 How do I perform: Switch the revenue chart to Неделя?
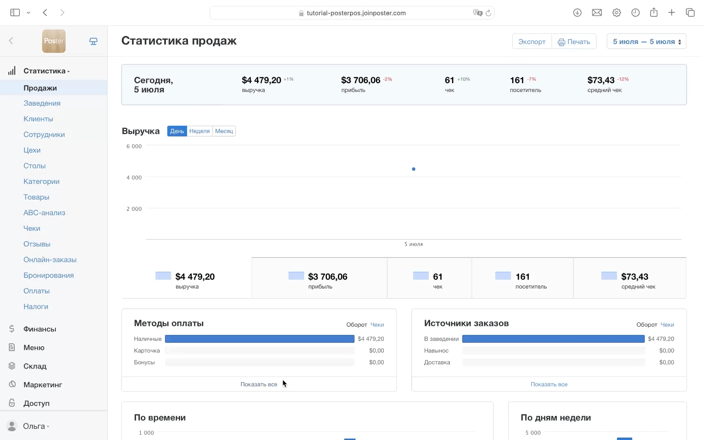(x=199, y=131)
